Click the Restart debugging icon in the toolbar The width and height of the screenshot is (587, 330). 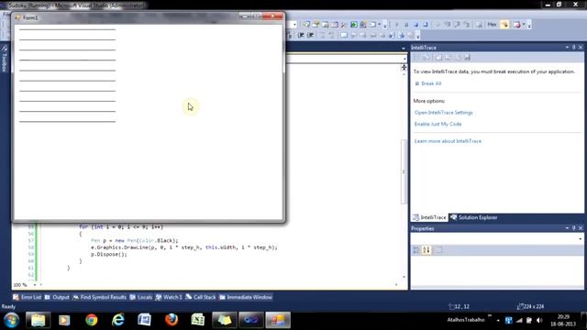click(426, 25)
